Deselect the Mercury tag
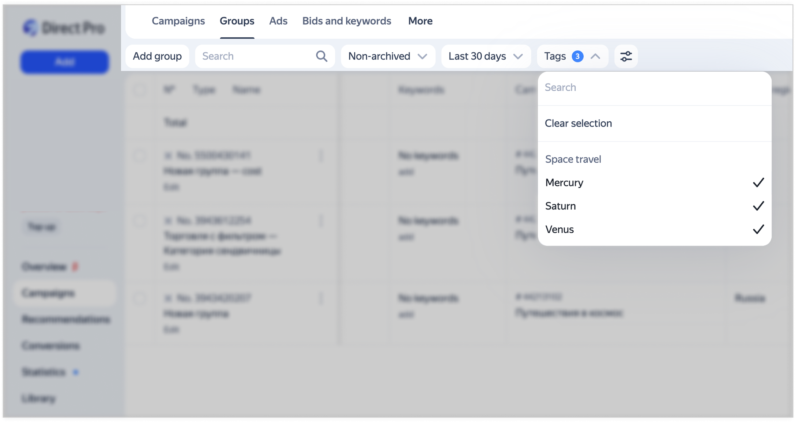Image resolution: width=795 pixels, height=422 pixels. (655, 182)
